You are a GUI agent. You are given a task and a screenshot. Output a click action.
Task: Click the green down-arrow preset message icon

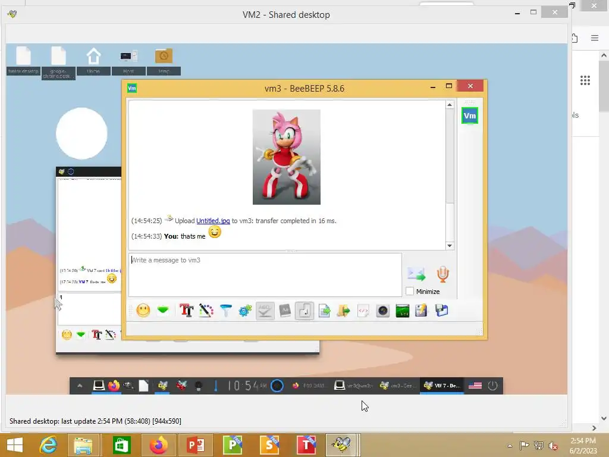(x=163, y=310)
